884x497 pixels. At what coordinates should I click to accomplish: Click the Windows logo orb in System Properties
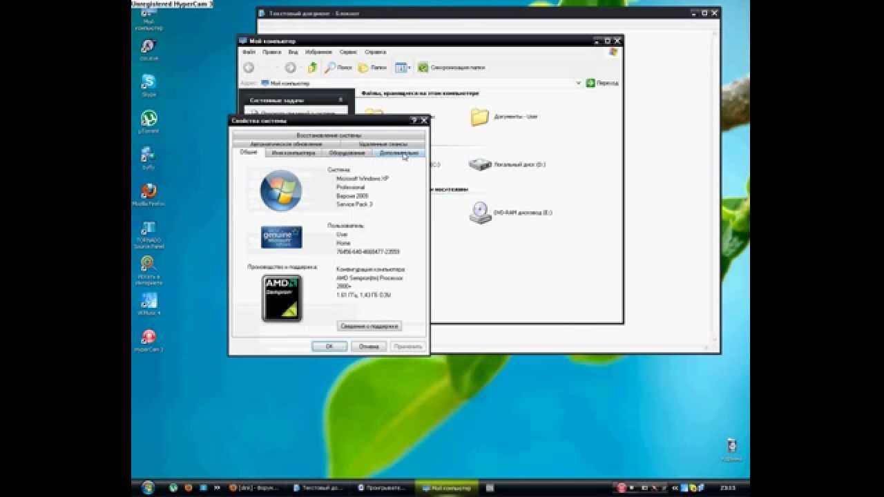click(x=281, y=191)
